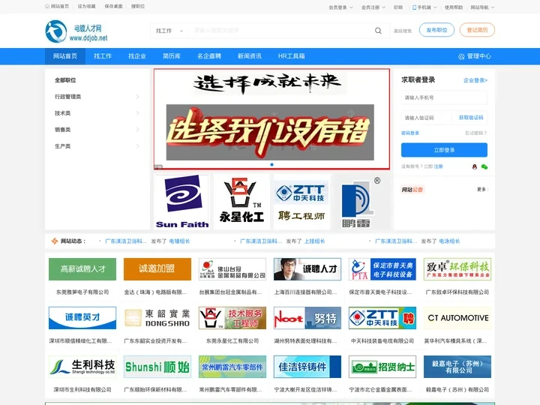Open the 生利科技 banner

click(x=82, y=367)
